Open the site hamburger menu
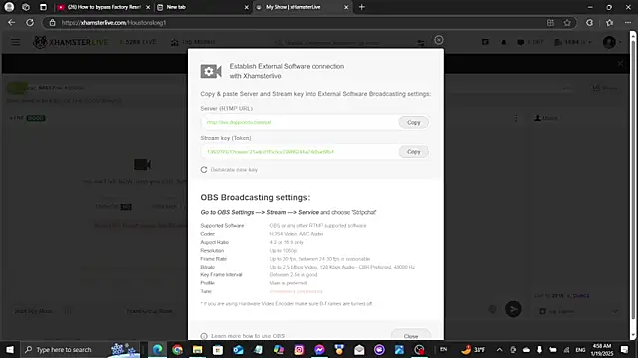 (x=16, y=42)
